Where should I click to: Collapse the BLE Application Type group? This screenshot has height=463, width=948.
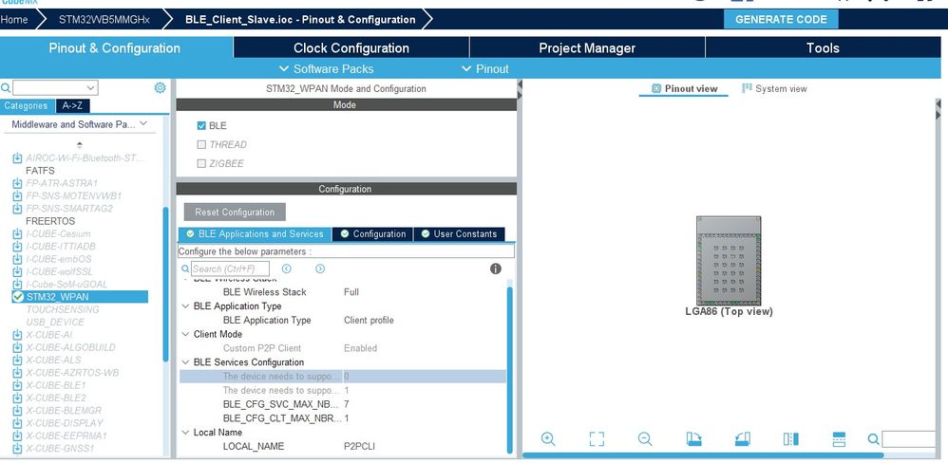(x=185, y=306)
